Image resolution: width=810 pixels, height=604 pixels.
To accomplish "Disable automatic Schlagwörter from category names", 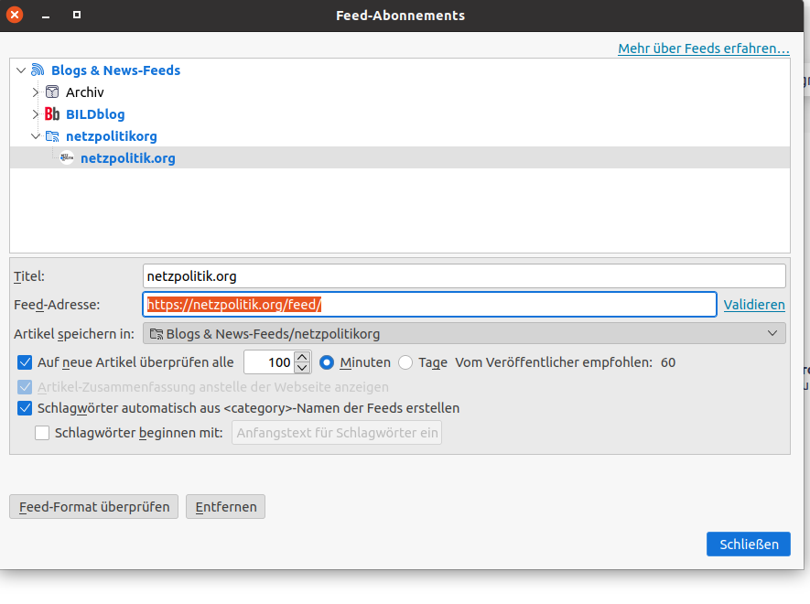I will coord(25,408).
